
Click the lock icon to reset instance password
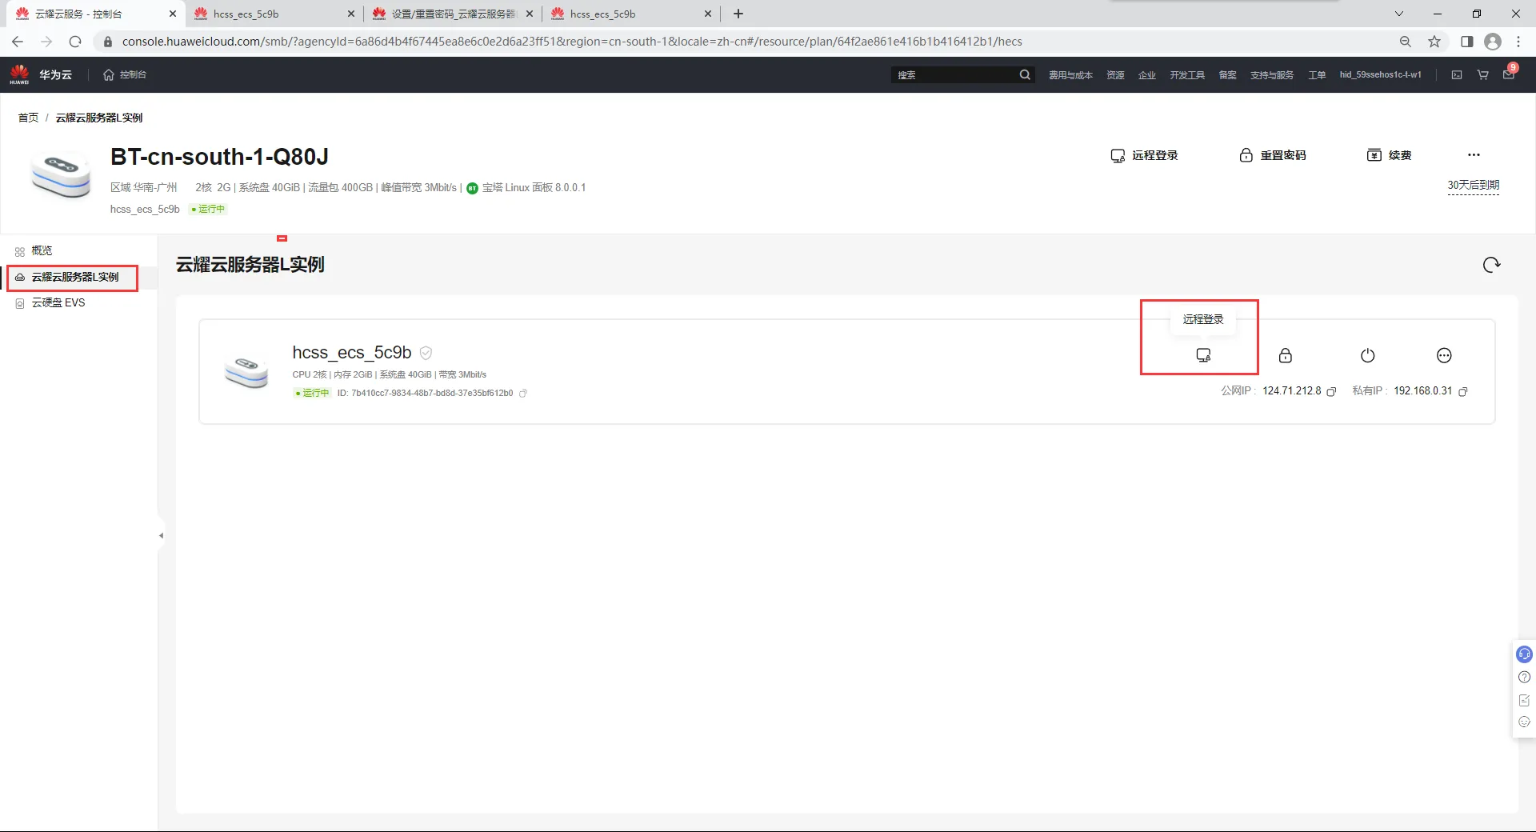1286,355
